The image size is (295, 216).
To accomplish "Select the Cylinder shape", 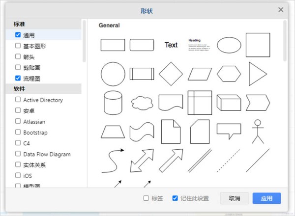I will click(x=113, y=103).
